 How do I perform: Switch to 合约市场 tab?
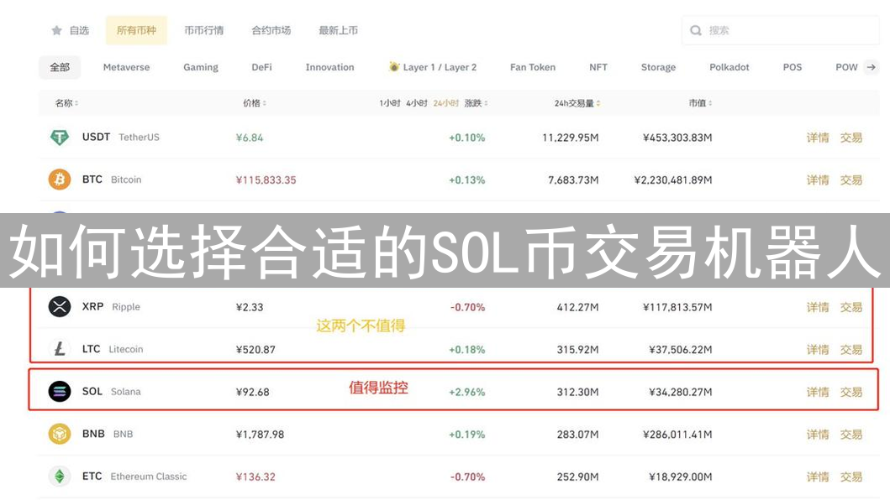(271, 30)
